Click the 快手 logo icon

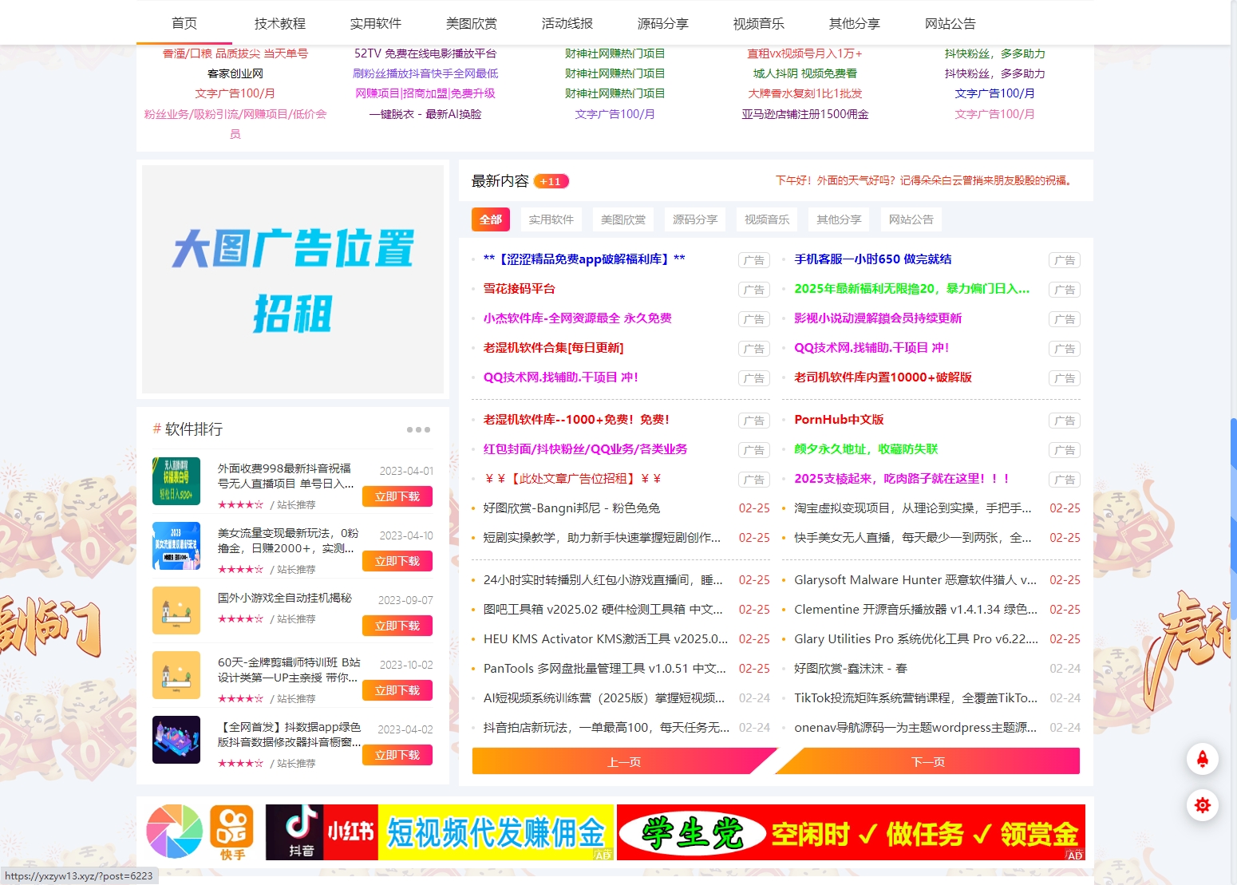point(231,832)
